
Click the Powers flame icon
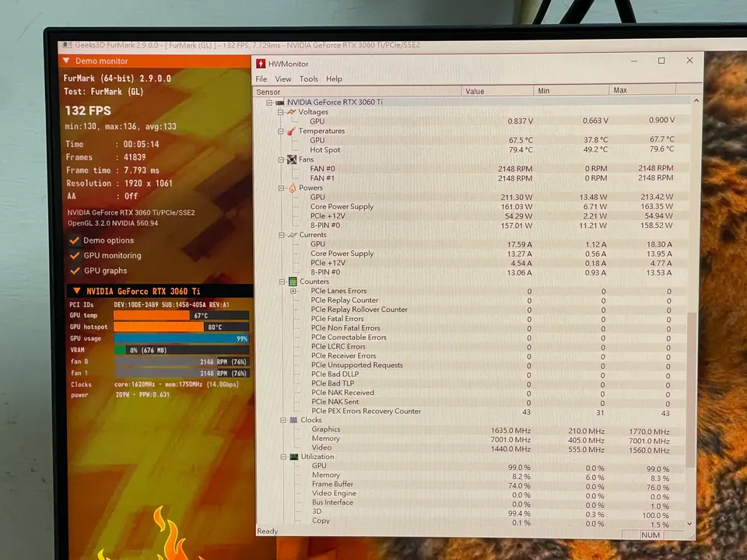coord(292,188)
